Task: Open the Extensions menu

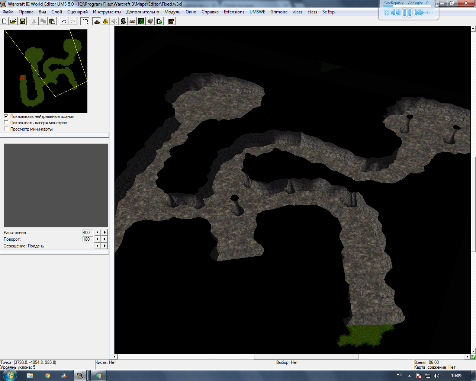Action: tap(234, 12)
